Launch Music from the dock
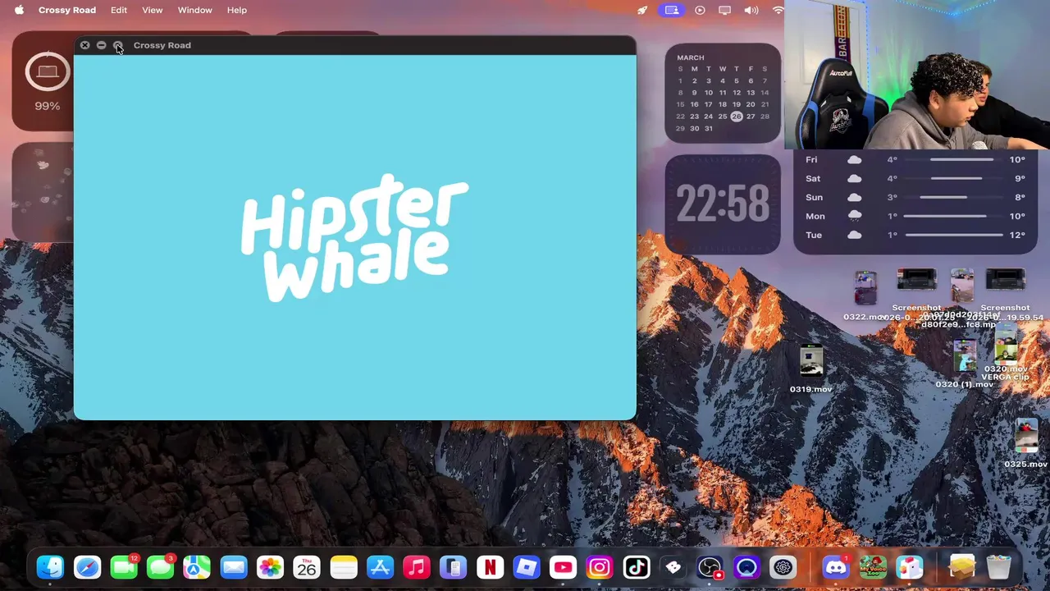The width and height of the screenshot is (1050, 591). 417,567
